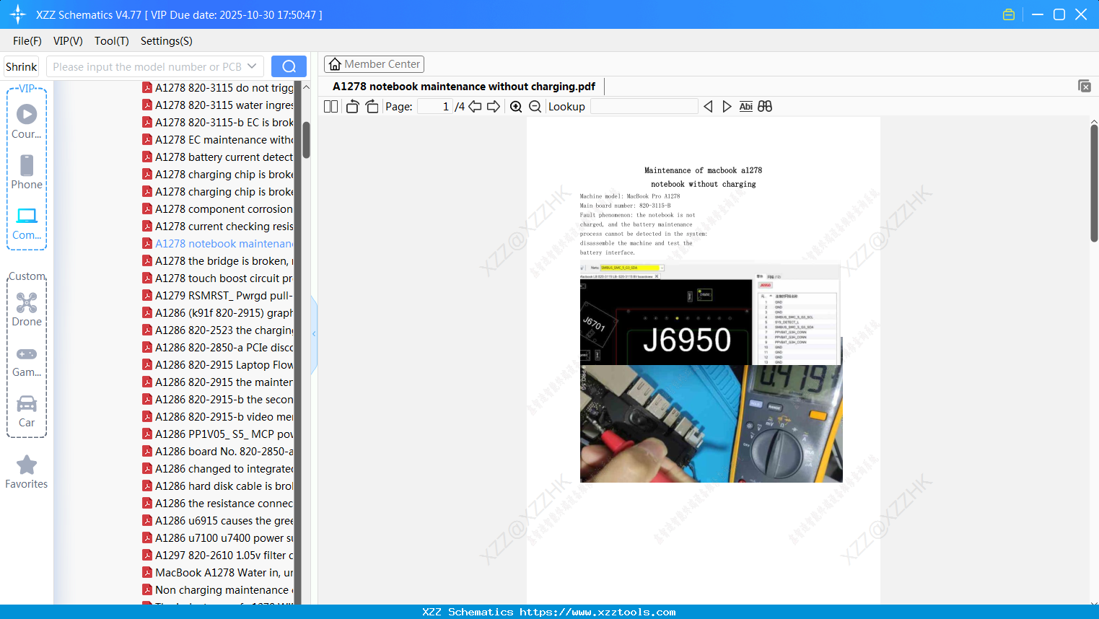
Task: Rotate page clockwise
Action: pyautogui.click(x=372, y=107)
